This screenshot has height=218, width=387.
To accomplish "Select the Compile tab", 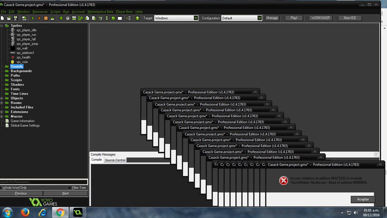I will [x=96, y=160].
